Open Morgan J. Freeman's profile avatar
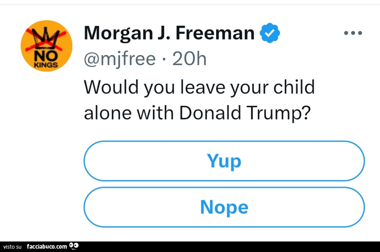 click(x=46, y=45)
